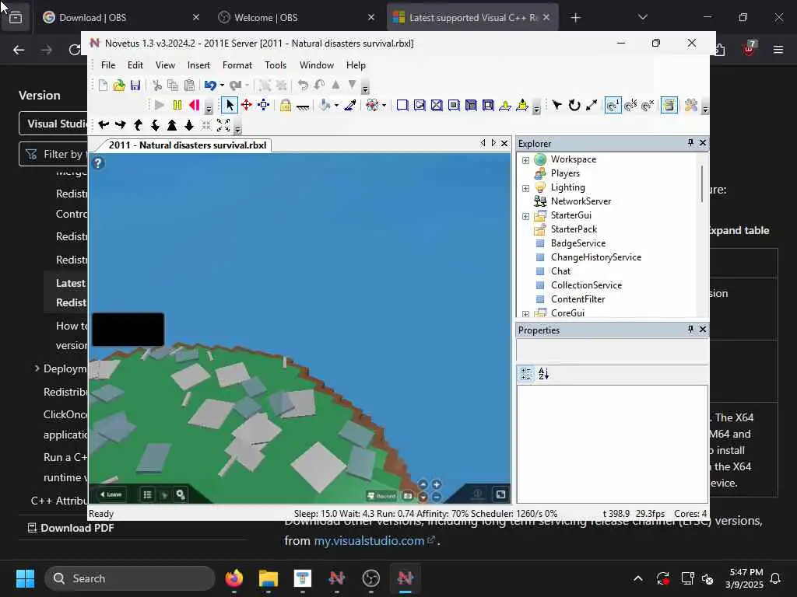The height and width of the screenshot is (597, 797).
Task: Select the Dropper tool icon
Action: (x=350, y=105)
